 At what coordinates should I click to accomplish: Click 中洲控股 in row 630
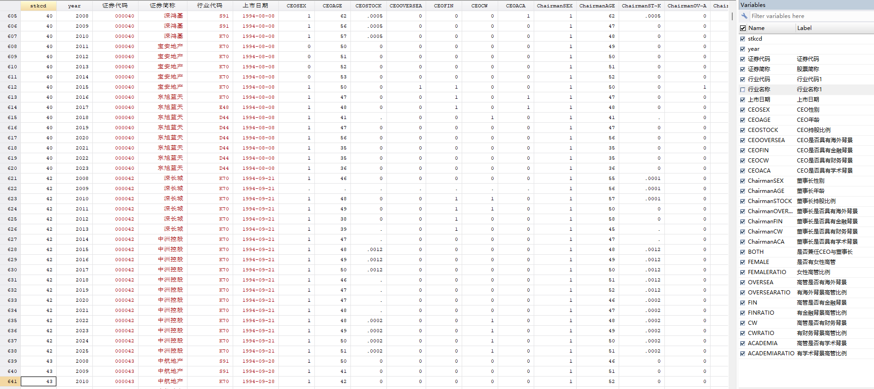(170, 269)
